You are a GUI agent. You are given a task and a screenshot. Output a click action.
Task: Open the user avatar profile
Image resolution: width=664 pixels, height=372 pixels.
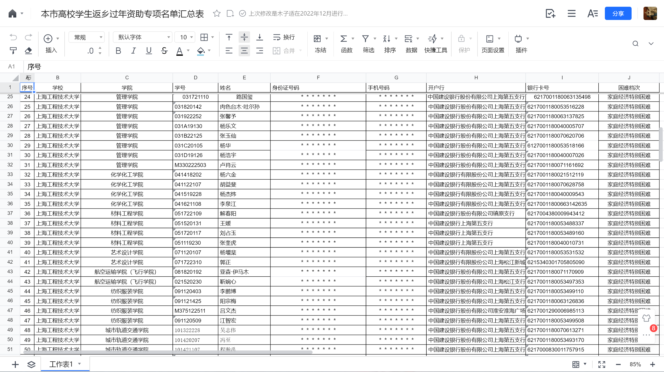650,13
